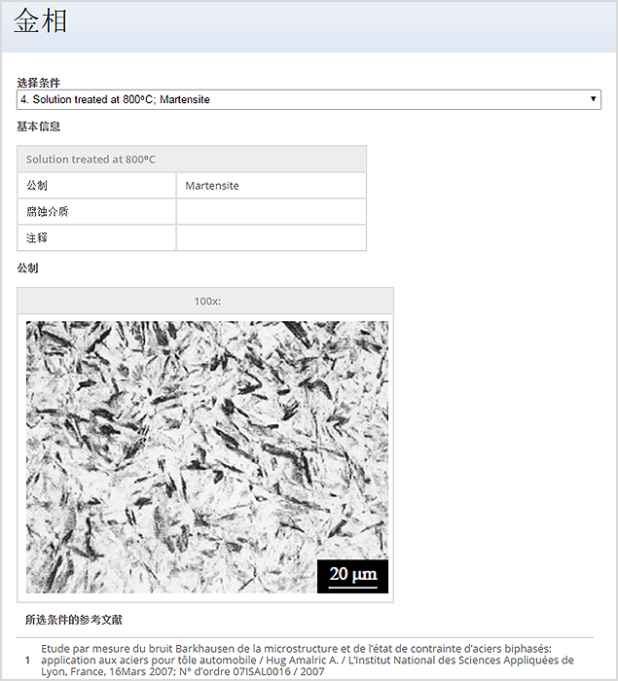The image size is (618, 681).
Task: Click the 20 µm scale bar
Action: [352, 576]
